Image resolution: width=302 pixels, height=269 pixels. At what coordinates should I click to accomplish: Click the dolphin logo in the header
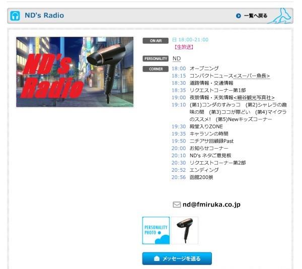point(283,16)
